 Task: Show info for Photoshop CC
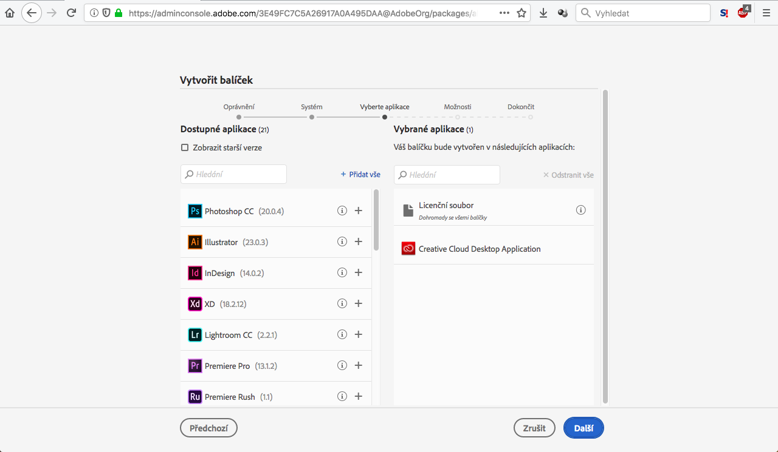click(342, 211)
